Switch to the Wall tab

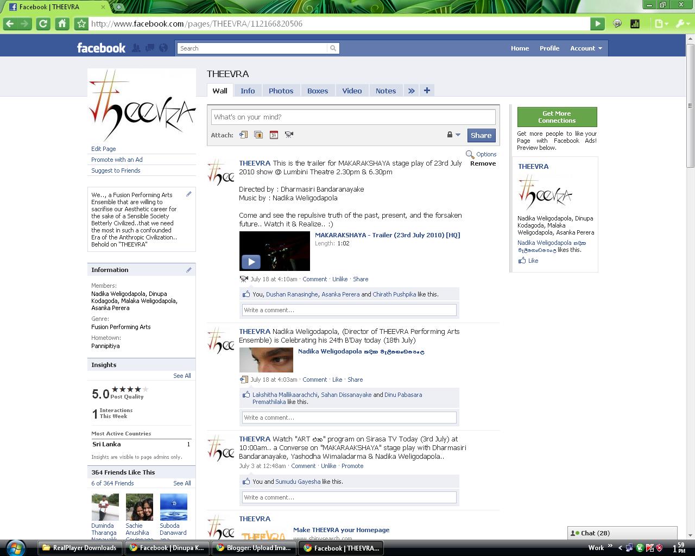click(220, 91)
